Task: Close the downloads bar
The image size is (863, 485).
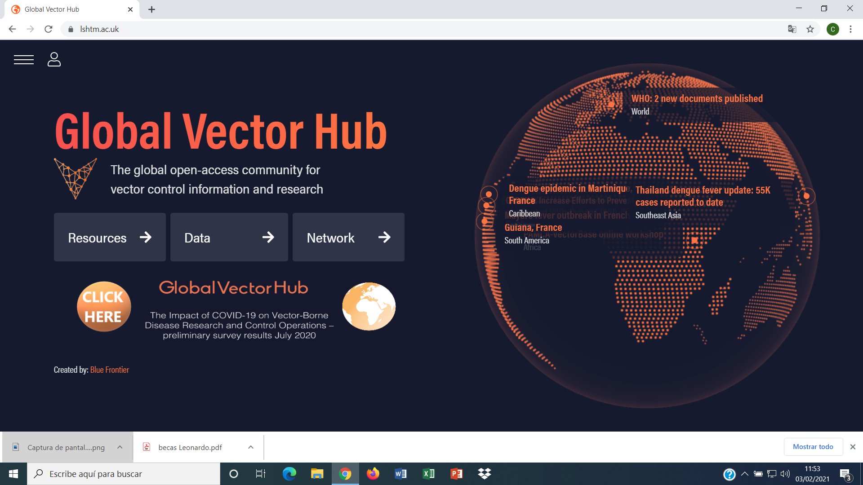Action: point(853,447)
